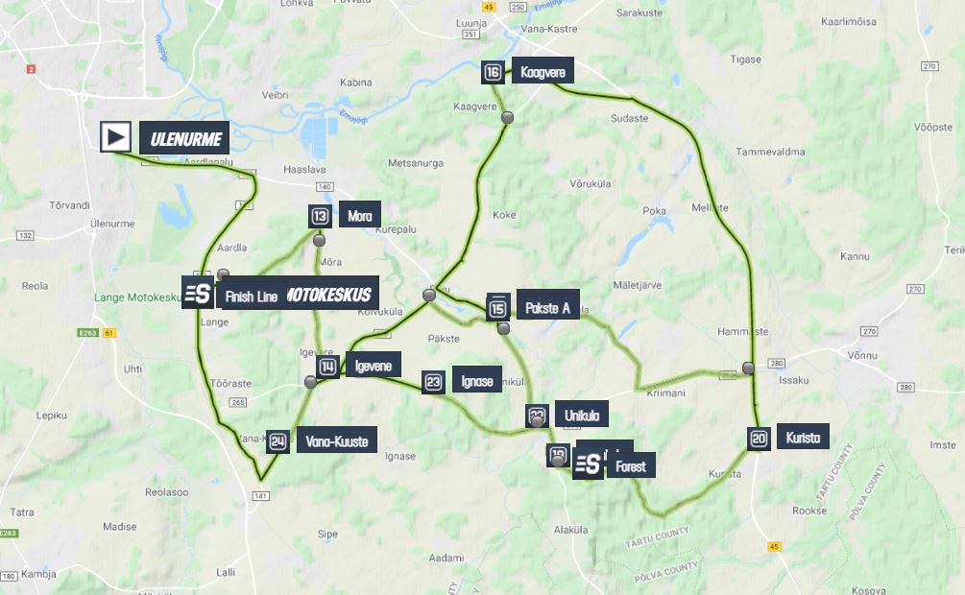
Task: Select stage marker 20 at Kurista
Action: pos(759,439)
